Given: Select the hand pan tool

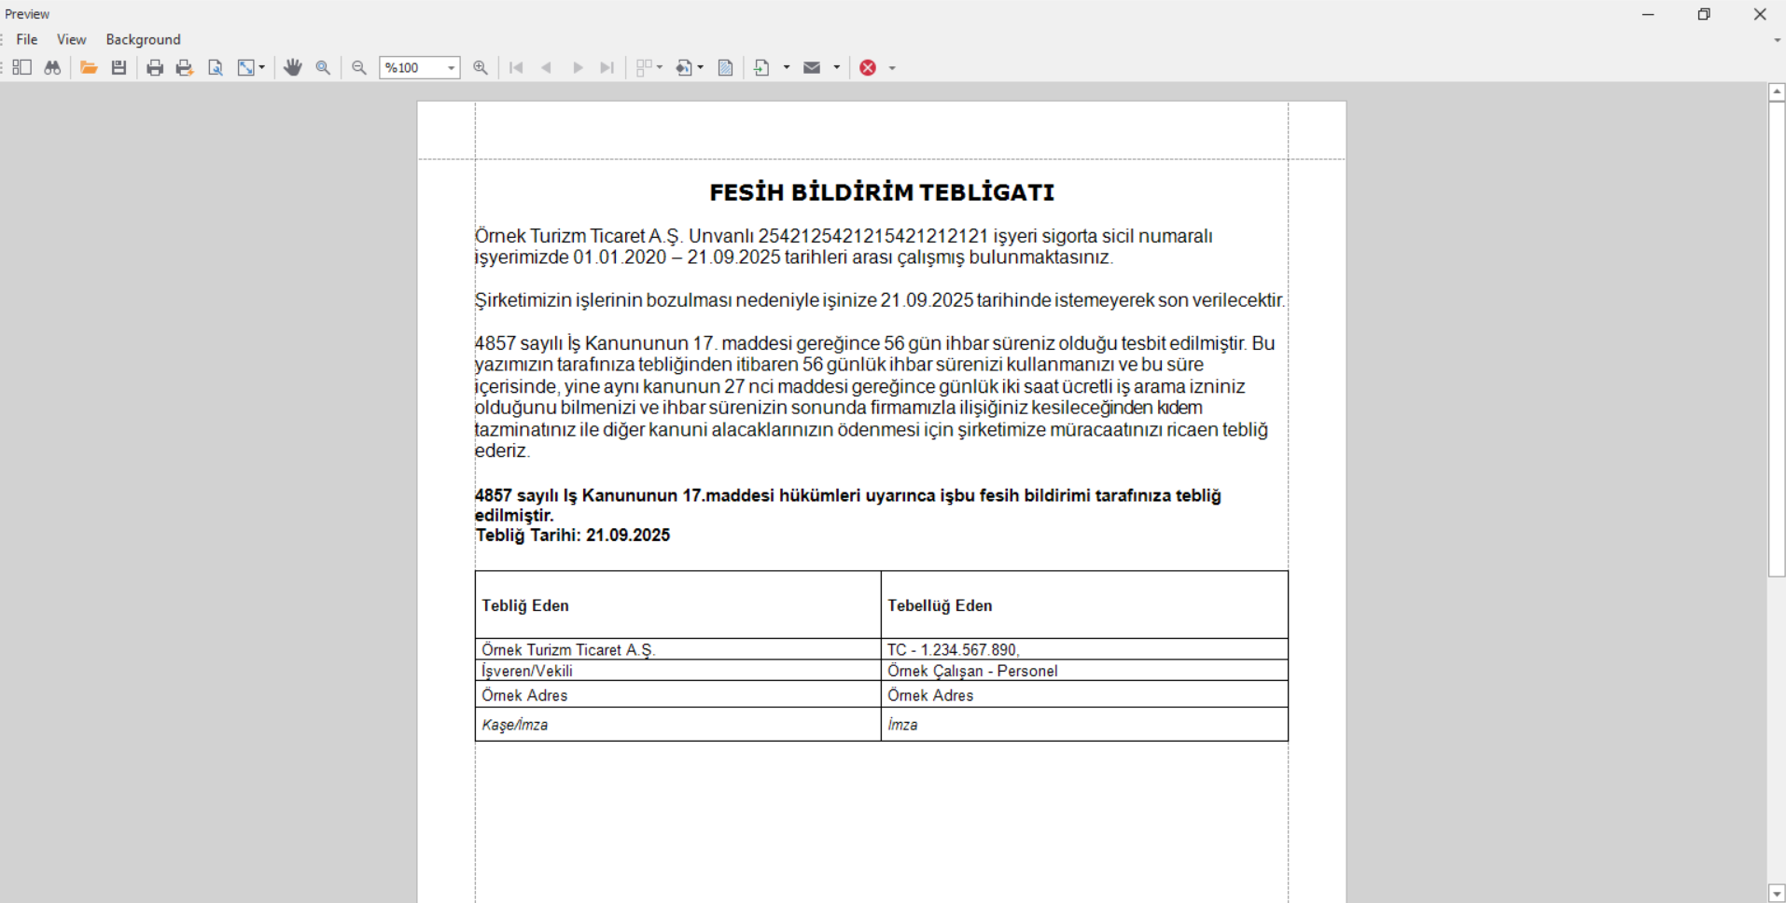Looking at the screenshot, I should click(293, 67).
